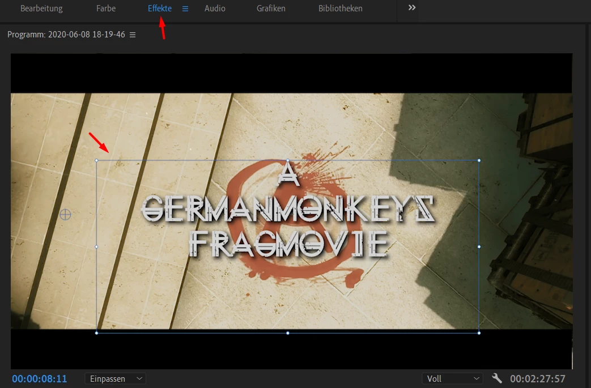591x388 pixels.
Task: Open the Einpassen zoom level dropdown
Action: tap(116, 378)
